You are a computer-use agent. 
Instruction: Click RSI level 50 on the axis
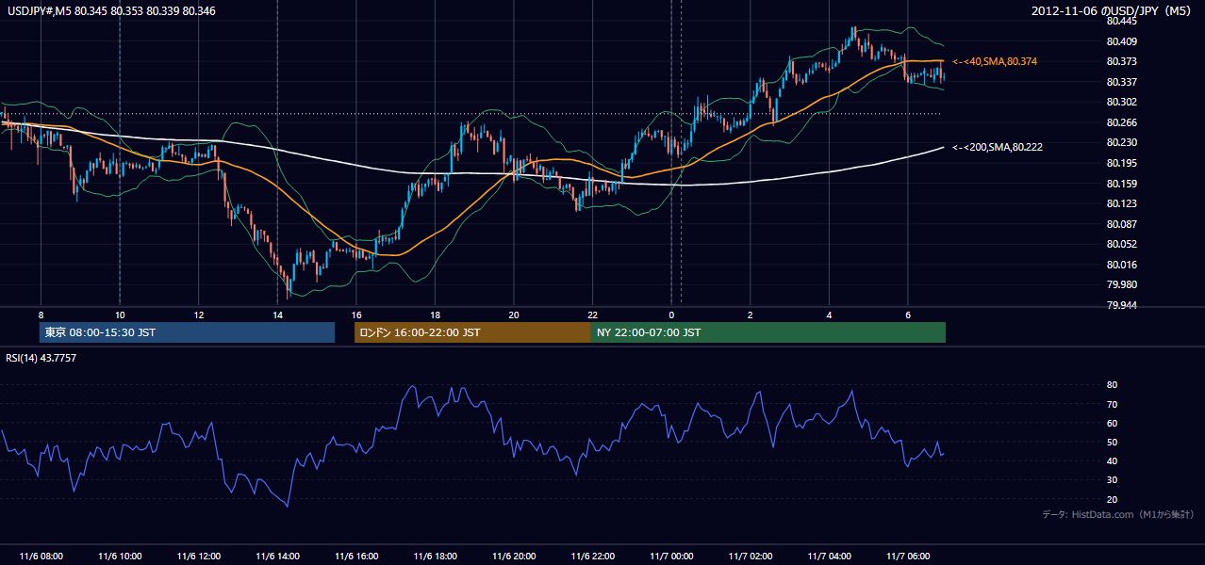click(x=1113, y=442)
